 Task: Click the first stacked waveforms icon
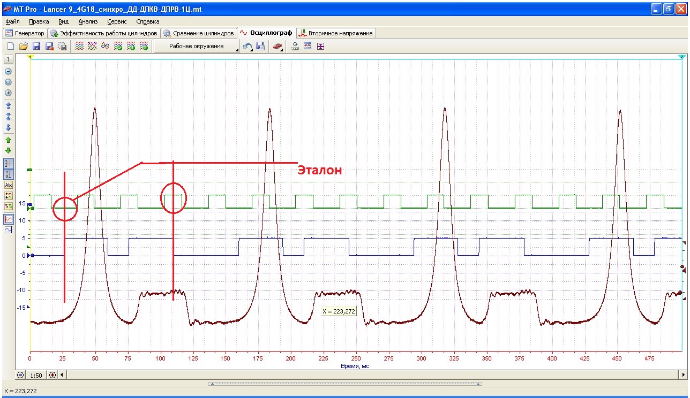[79, 47]
